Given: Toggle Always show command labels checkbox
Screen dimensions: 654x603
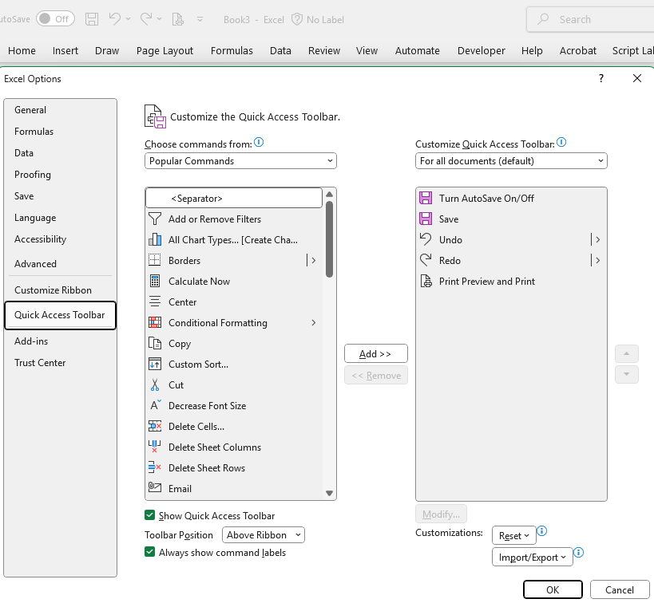Looking at the screenshot, I should coord(150,552).
